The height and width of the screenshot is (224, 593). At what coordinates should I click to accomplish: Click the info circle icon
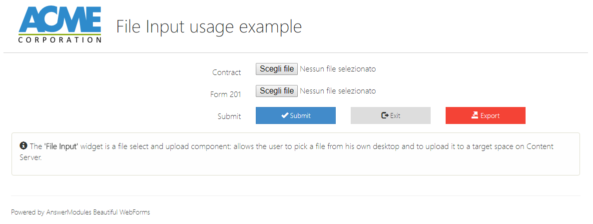click(x=23, y=146)
